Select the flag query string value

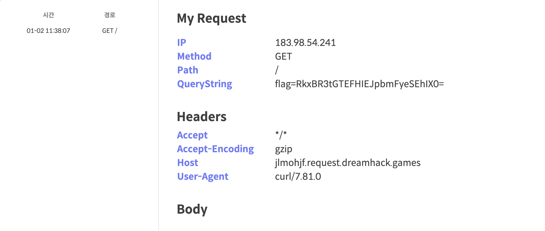coord(359,84)
